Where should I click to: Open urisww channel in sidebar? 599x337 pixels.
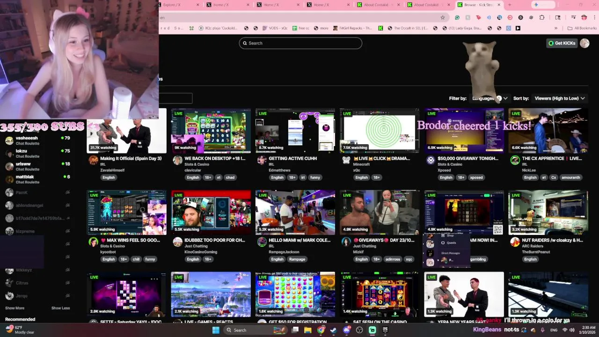pyautogui.click(x=37, y=166)
